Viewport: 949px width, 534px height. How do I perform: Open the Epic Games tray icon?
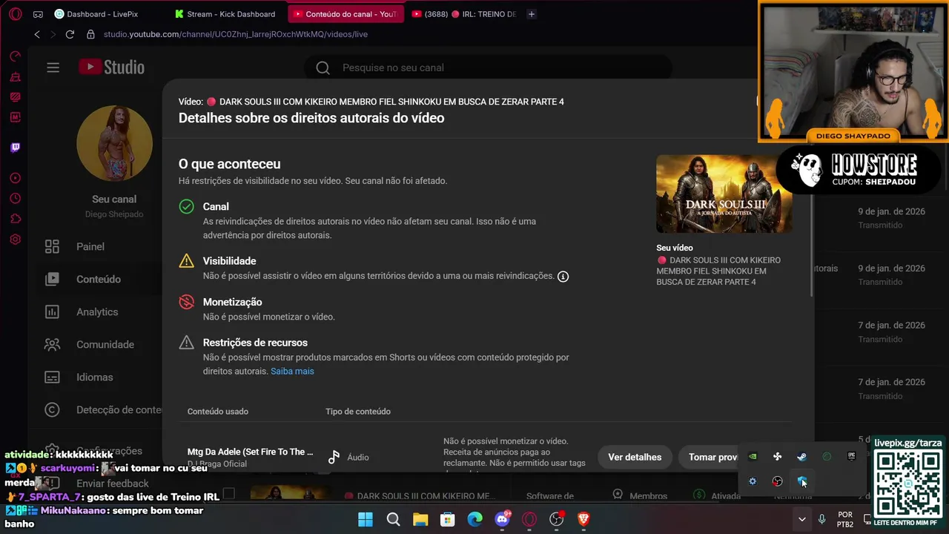point(851,457)
